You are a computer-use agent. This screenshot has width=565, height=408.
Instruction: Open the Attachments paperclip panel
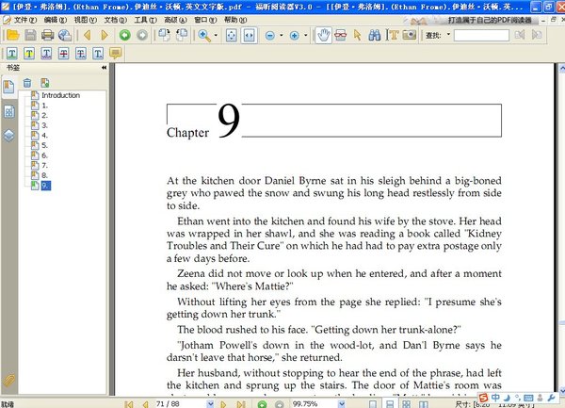pyautogui.click(x=9, y=380)
